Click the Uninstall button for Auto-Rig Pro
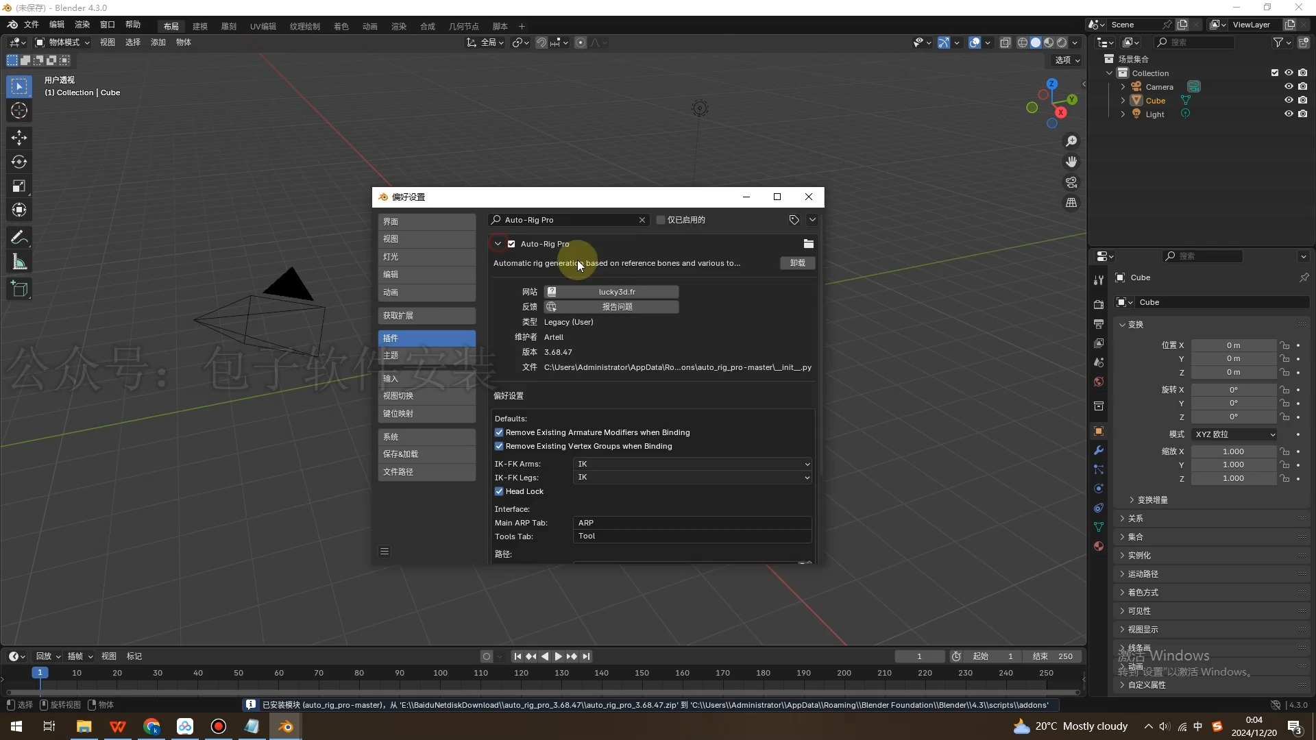This screenshot has height=740, width=1316. (797, 263)
